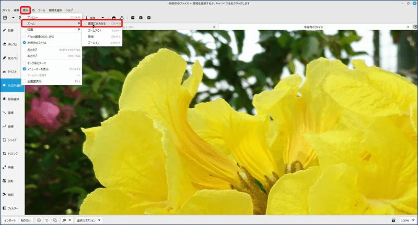This screenshot has width=418, height=225.
Task: Click the copy icon in bottom bar
Action: coord(55,220)
